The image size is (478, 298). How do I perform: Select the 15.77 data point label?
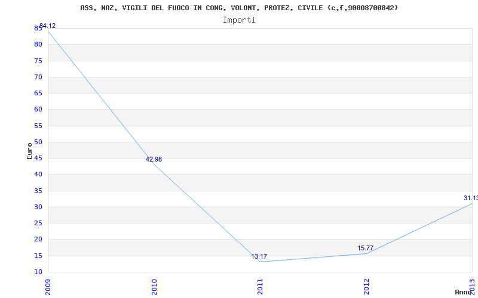(365, 248)
